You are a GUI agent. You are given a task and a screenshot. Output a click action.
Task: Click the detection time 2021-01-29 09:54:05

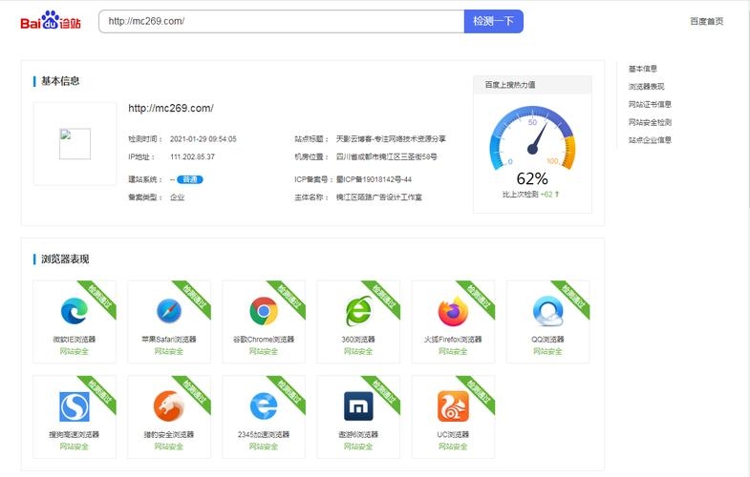[204, 139]
